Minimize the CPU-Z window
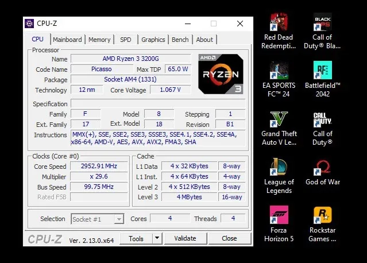Viewport: 367px width, 263px height. (x=188, y=24)
